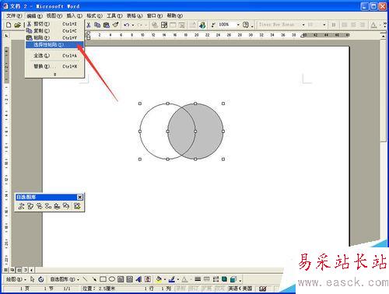Open the Line Color dropdown arrow

pyautogui.click(x=178, y=280)
